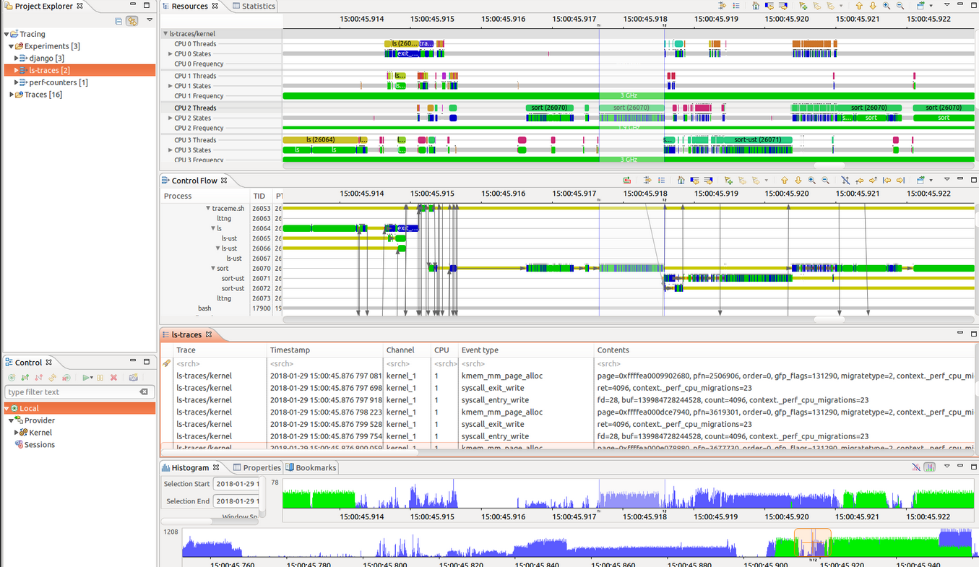The image size is (979, 567).
Task: Expand CPU 2 States row
Action: point(171,118)
